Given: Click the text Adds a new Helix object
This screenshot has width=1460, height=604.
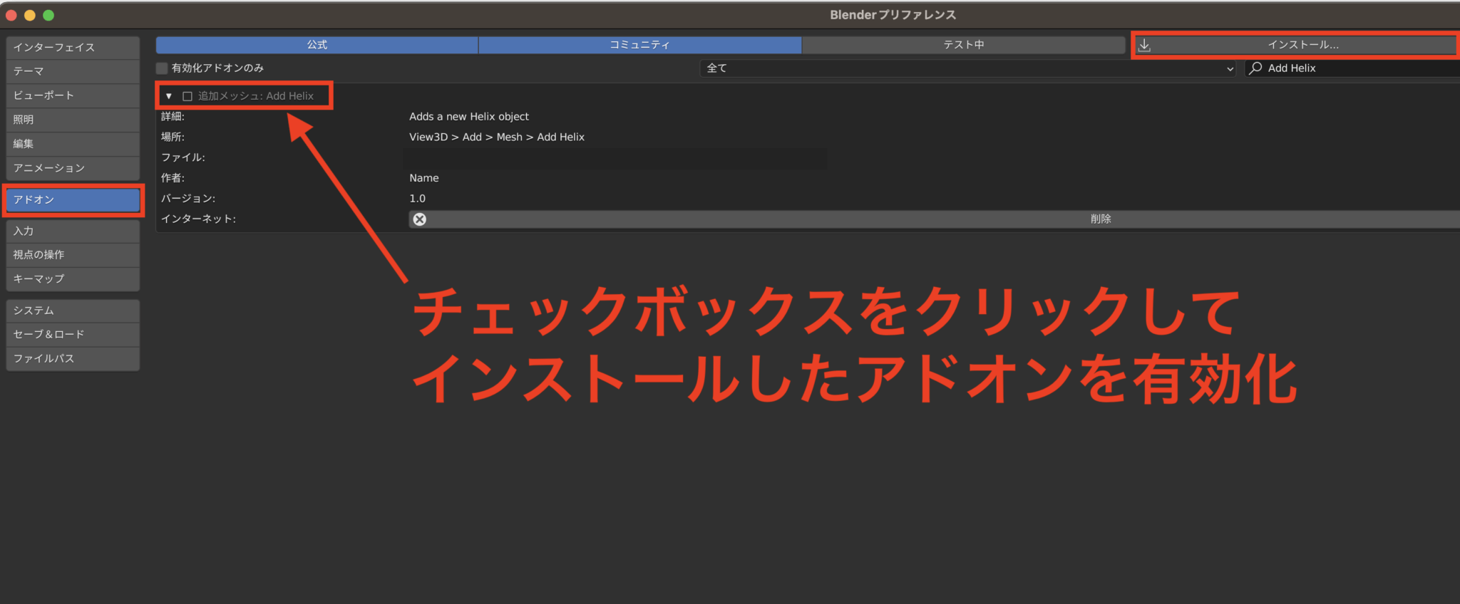Looking at the screenshot, I should [469, 117].
